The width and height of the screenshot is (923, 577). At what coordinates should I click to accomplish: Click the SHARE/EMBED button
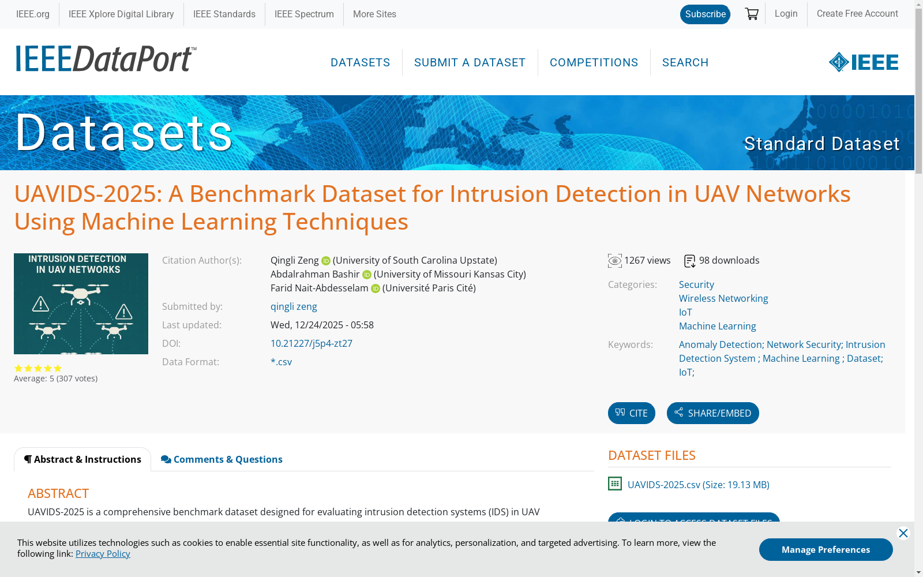(713, 413)
